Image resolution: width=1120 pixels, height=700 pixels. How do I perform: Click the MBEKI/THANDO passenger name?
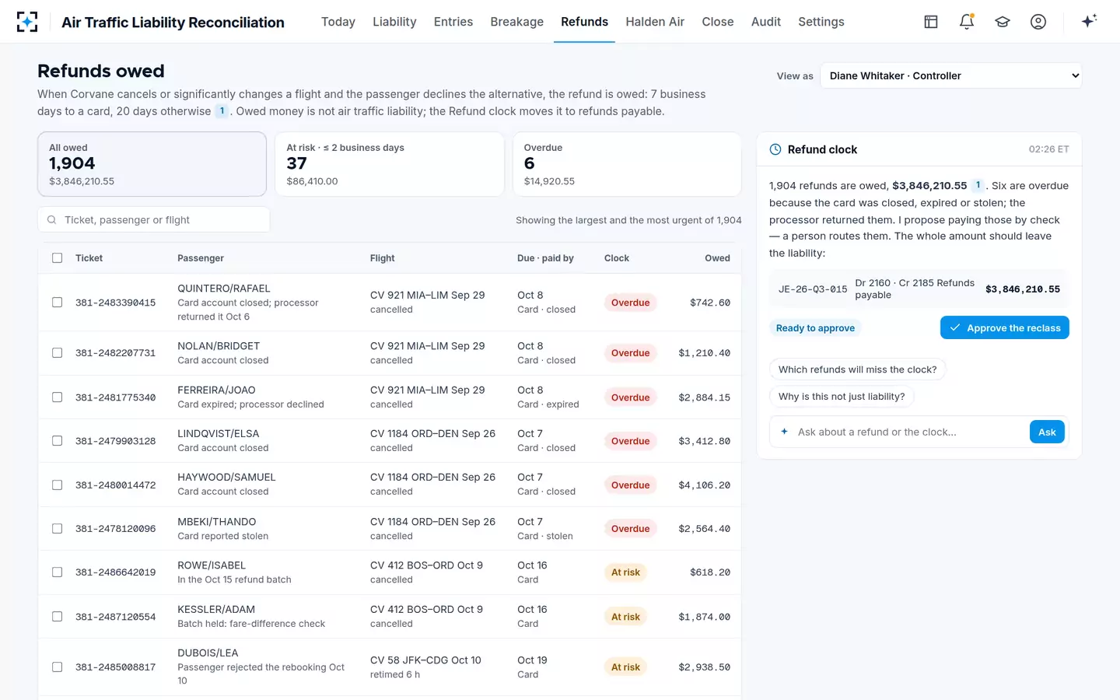[216, 522]
